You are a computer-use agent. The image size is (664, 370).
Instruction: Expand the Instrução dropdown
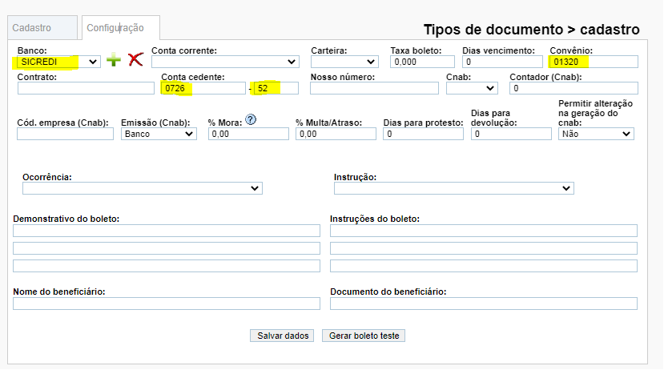point(454,188)
